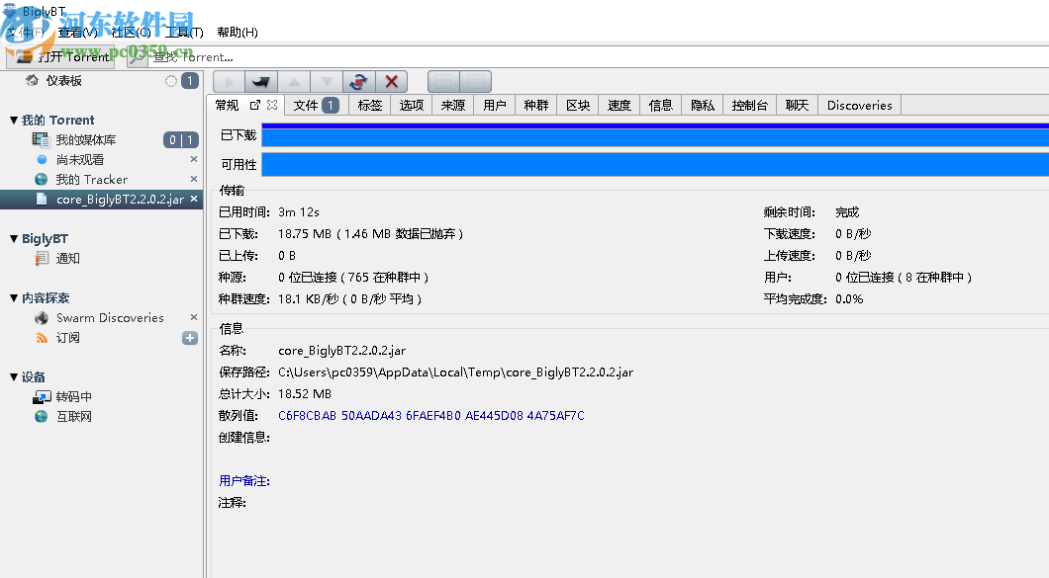Viewport: 1049px width, 578px height.
Task: Stop the torrent with red X button
Action: point(391,80)
